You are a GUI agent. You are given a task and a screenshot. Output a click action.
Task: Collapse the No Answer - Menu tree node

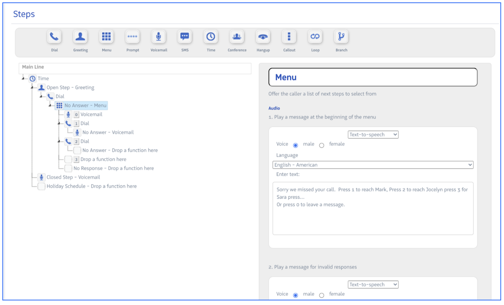click(x=50, y=106)
